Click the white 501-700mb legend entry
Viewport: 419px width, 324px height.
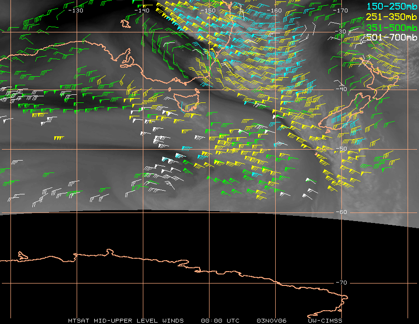pyautogui.click(x=391, y=38)
